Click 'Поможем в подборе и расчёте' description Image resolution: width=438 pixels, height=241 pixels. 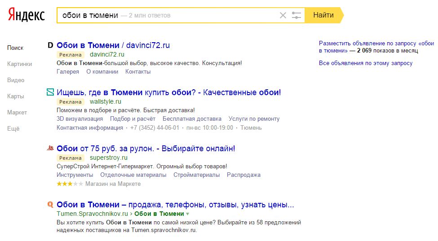[126, 110]
